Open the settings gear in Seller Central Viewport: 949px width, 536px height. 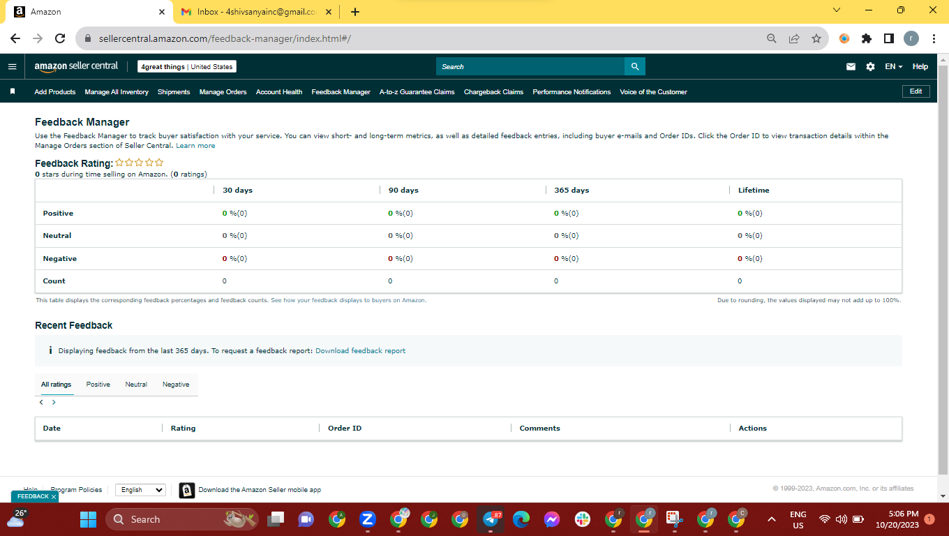click(870, 66)
